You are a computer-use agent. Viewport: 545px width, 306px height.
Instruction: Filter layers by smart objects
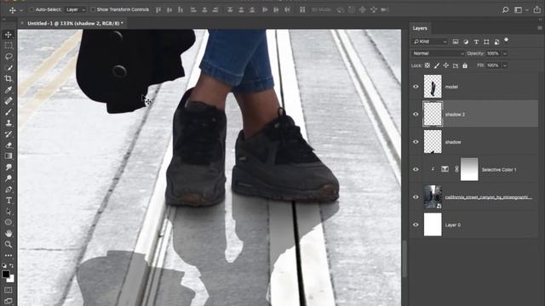[x=496, y=42]
